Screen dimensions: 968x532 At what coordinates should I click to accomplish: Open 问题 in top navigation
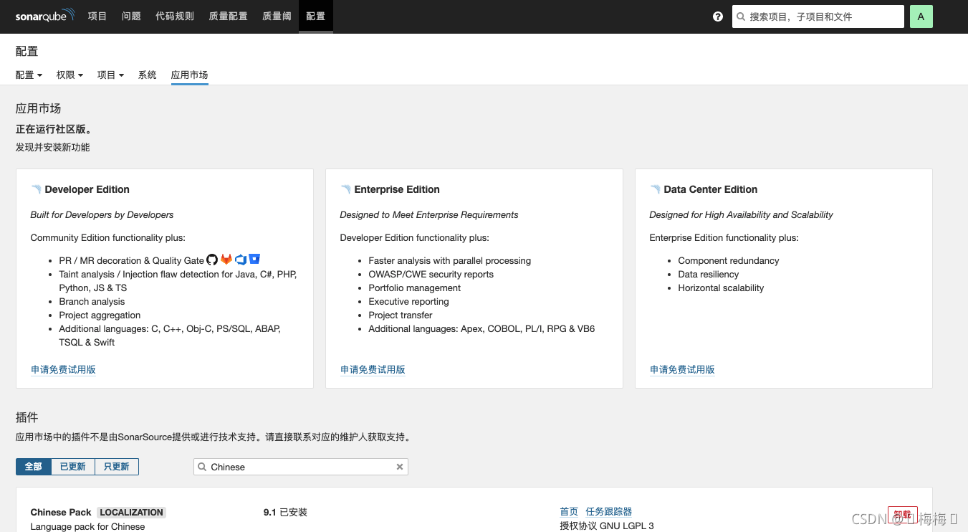(x=131, y=16)
